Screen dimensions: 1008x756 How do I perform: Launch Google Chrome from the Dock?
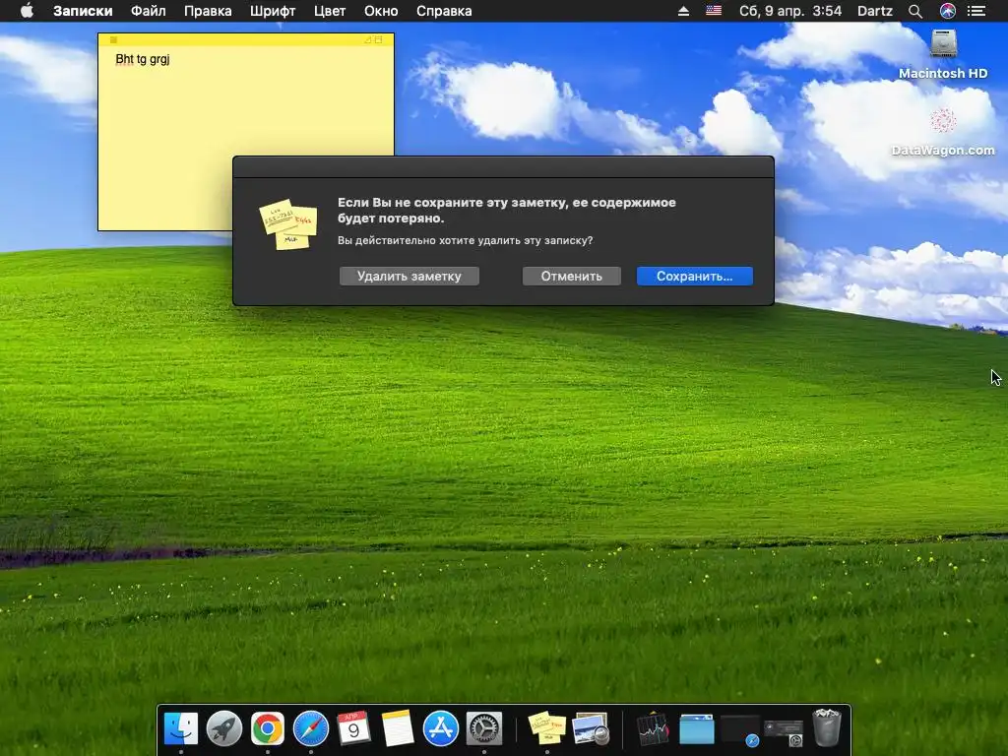tap(268, 728)
